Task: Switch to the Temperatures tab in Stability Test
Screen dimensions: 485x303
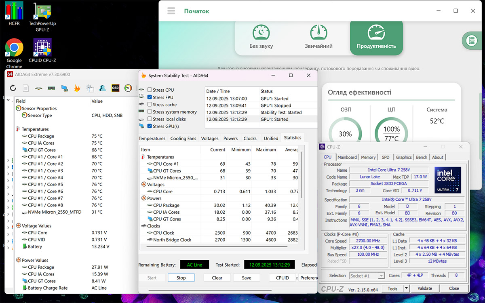Action: pos(152,138)
